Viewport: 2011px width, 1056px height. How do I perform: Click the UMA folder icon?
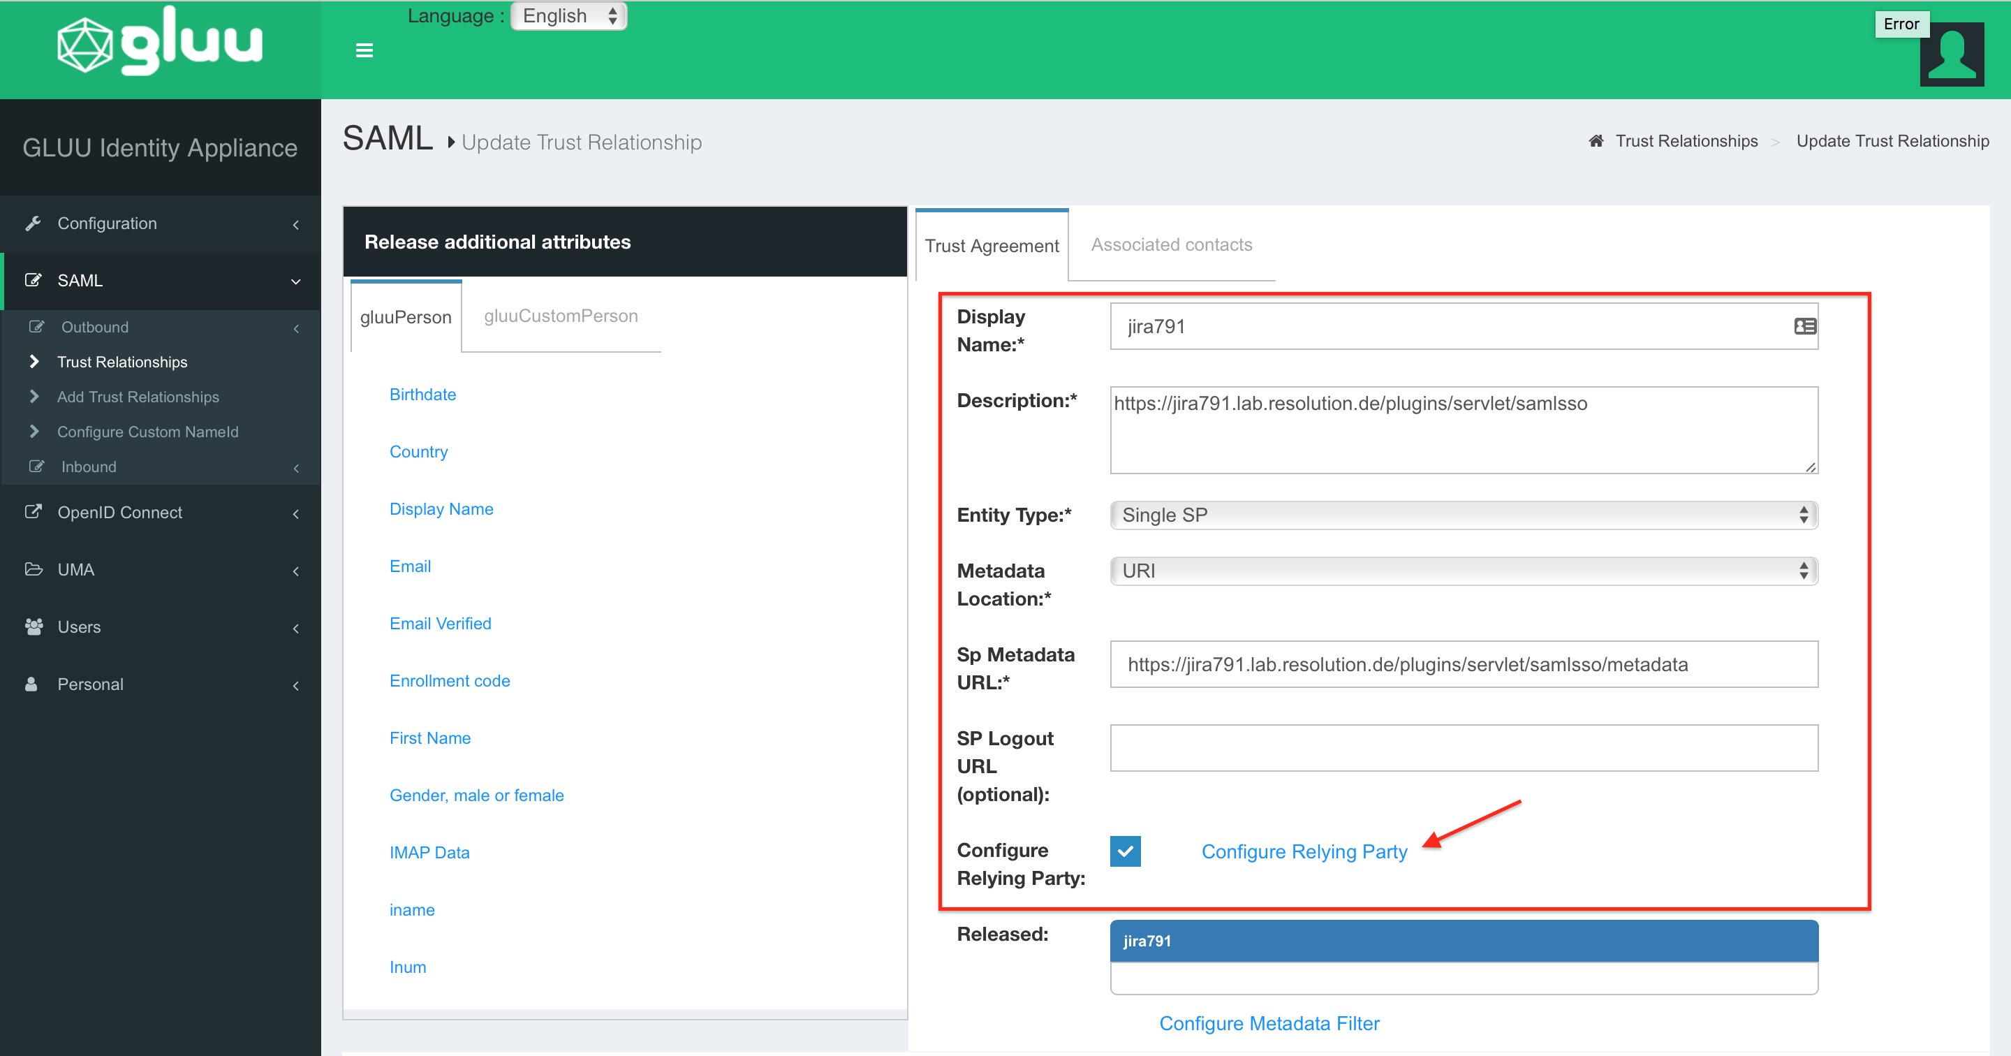click(33, 570)
